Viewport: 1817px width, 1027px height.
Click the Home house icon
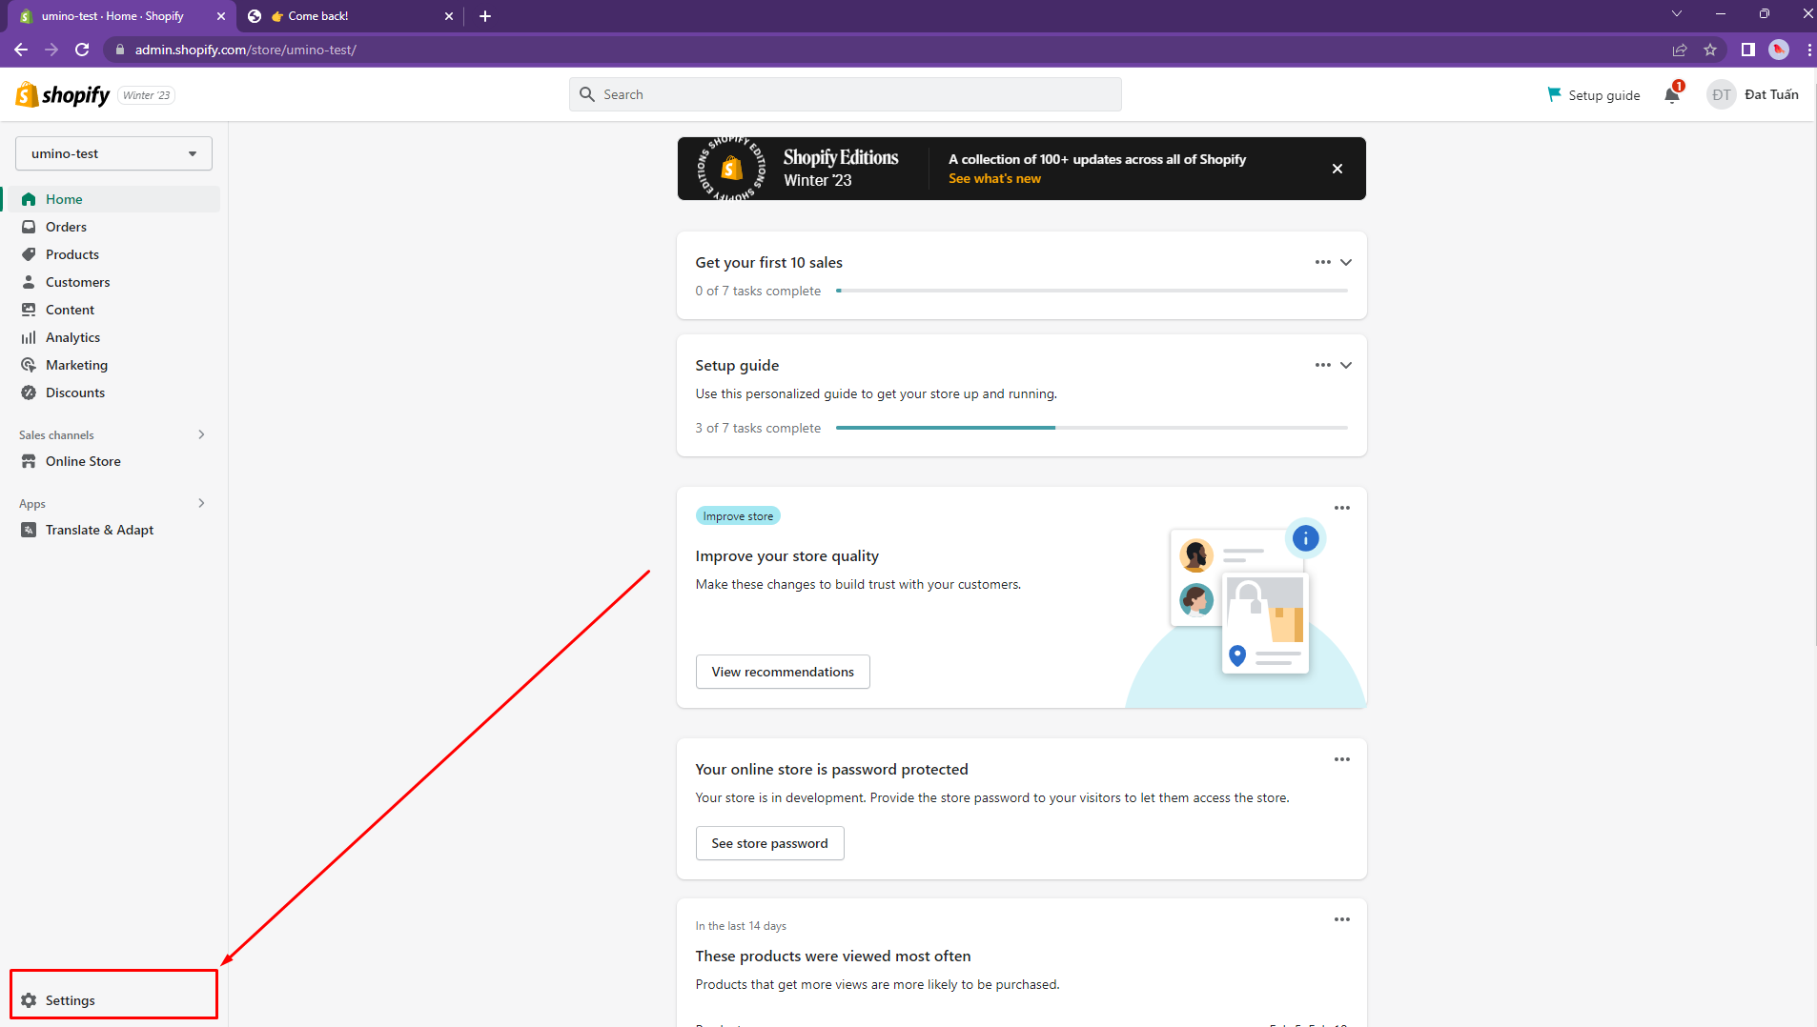pyautogui.click(x=29, y=199)
